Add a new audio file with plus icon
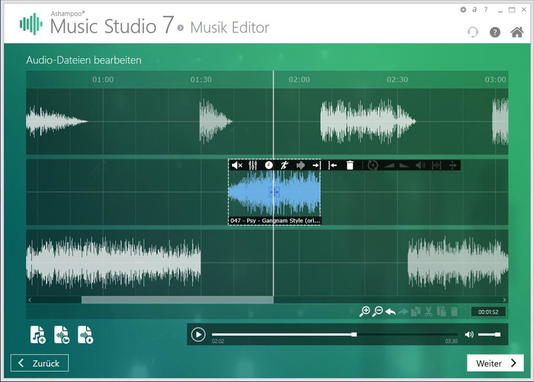 point(38,335)
